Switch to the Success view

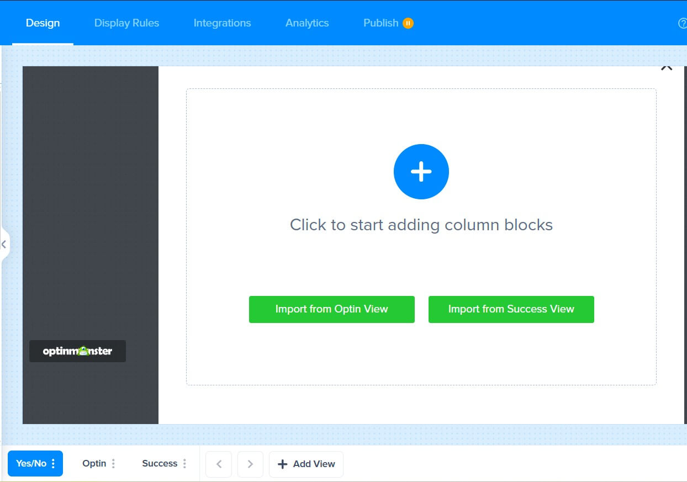pyautogui.click(x=159, y=464)
